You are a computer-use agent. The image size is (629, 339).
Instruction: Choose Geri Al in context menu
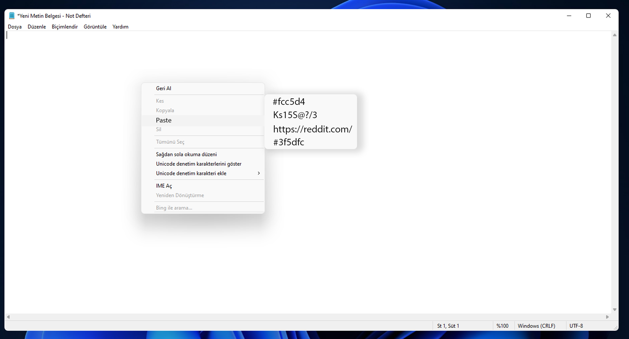click(203, 88)
